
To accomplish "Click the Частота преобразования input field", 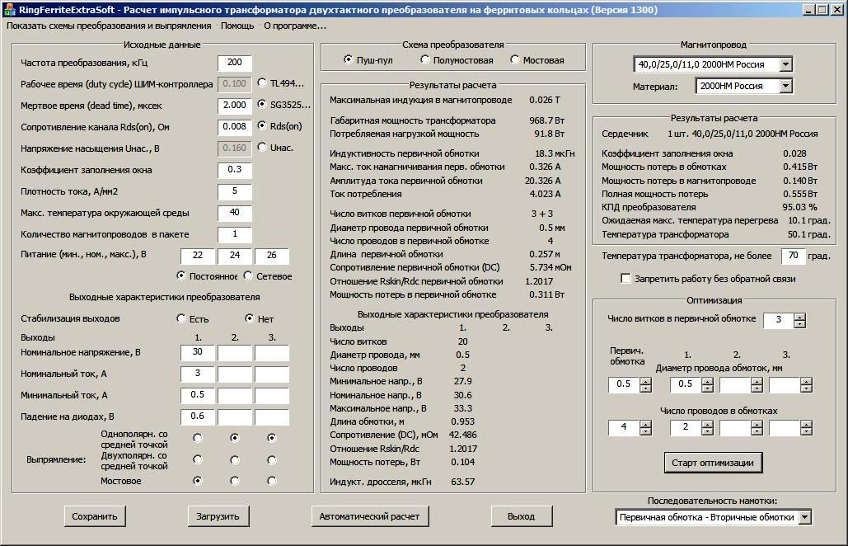I will pyautogui.click(x=235, y=63).
